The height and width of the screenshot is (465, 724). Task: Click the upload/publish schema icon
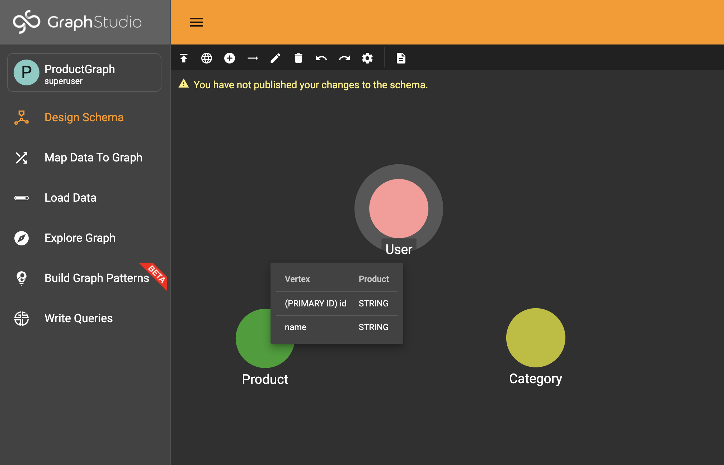click(x=184, y=58)
